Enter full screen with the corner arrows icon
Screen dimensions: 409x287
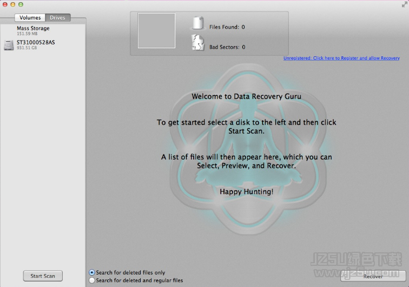click(404, 4)
